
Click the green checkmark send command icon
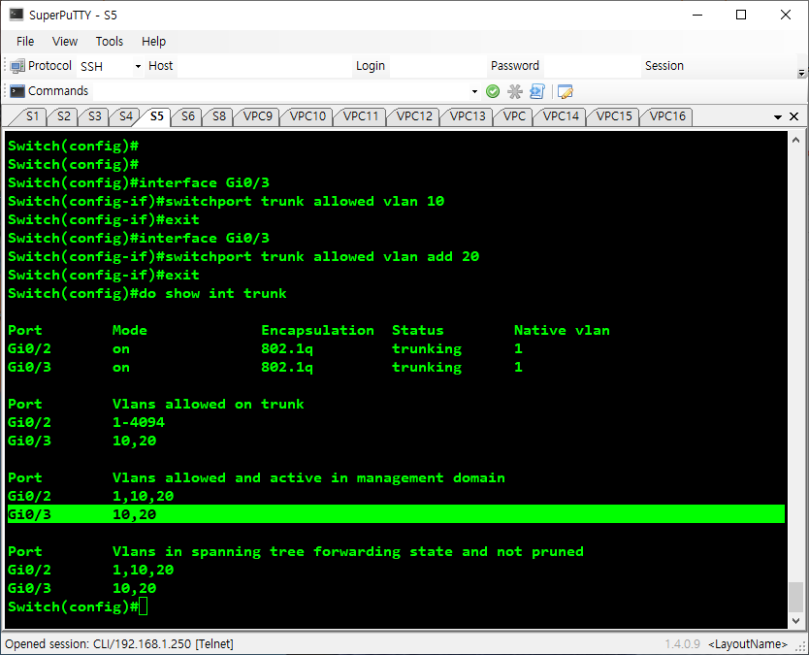pos(493,91)
